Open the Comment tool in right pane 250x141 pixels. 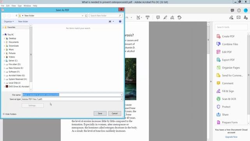tap(225, 83)
